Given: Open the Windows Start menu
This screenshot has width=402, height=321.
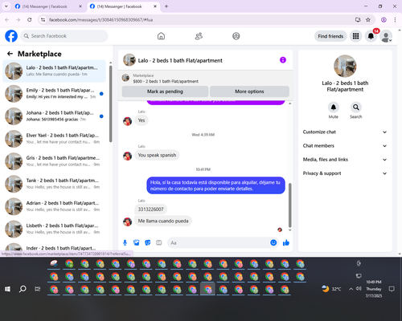Looking at the screenshot, I should tap(7, 289).
